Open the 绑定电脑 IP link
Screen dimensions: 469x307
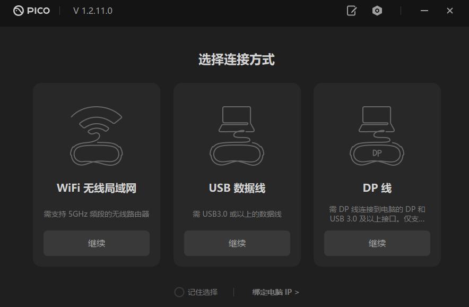[275, 292]
